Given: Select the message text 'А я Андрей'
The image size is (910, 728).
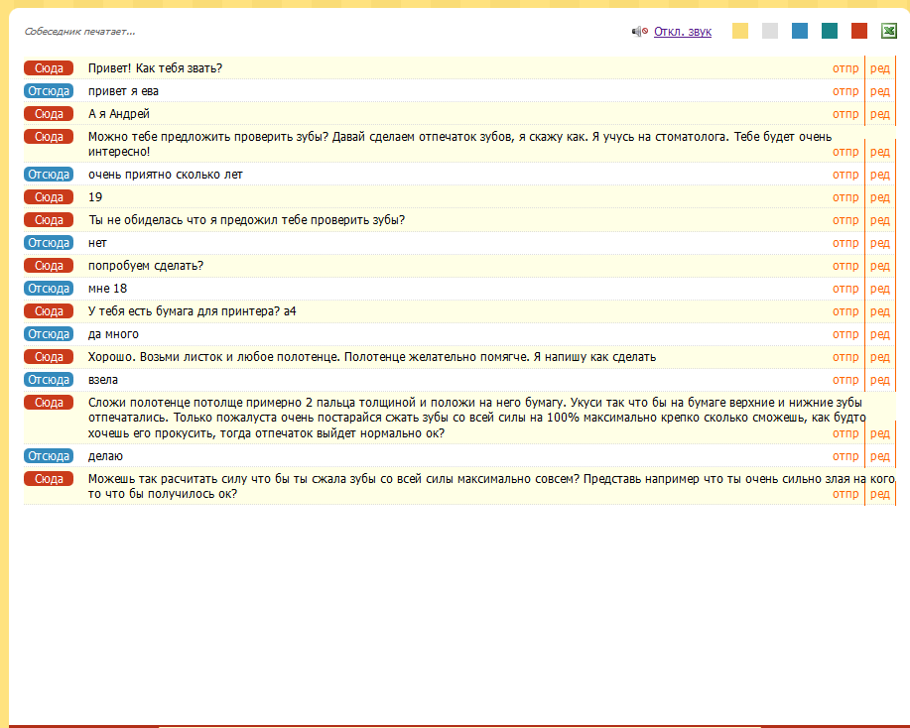Looking at the screenshot, I should (119, 114).
